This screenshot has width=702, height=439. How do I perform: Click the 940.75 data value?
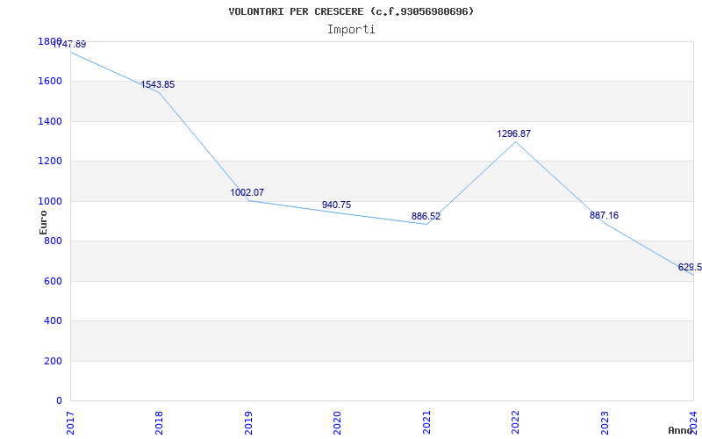(x=336, y=205)
